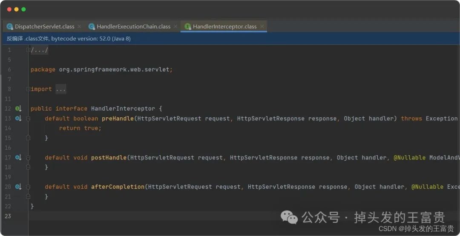This screenshot has height=236, width=460.
Task: Switch to DispatcherServlet.class tab
Action: [x=45, y=27]
